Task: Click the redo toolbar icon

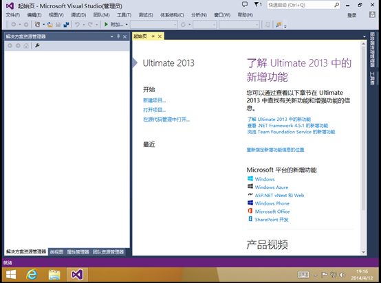Action: pyautogui.click(x=90, y=25)
